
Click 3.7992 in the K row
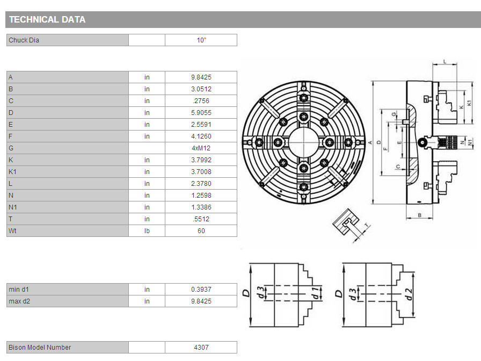tap(201, 160)
